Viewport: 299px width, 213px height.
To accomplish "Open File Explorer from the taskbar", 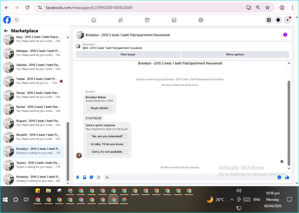I will [x=48, y=191].
